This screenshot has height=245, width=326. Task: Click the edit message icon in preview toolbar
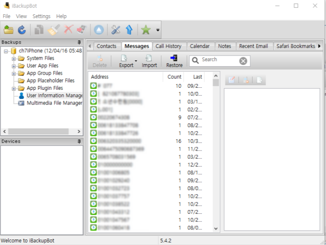pos(231,80)
